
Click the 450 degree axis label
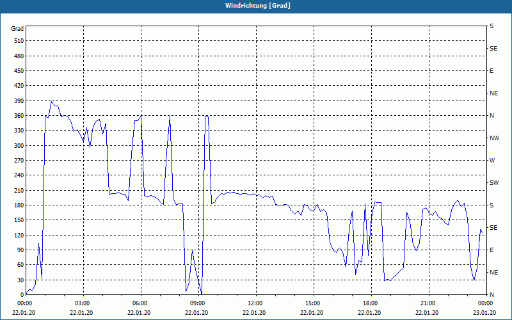(x=19, y=71)
